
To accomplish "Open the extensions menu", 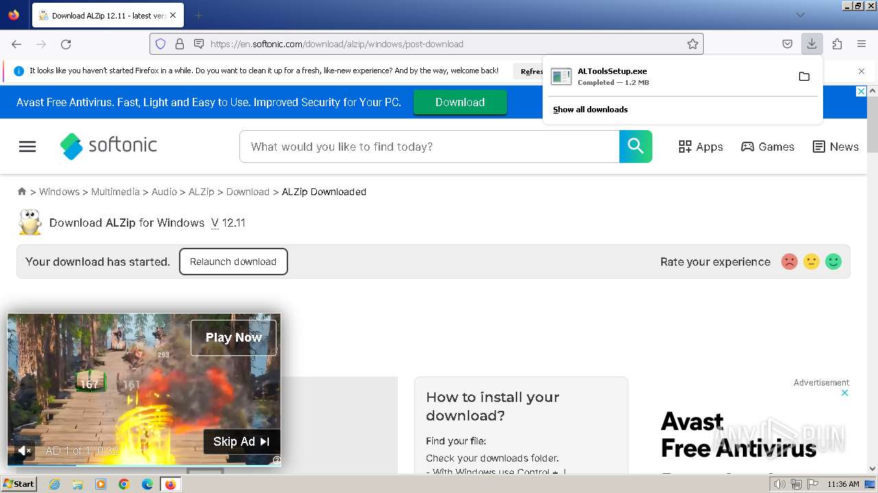I will pyautogui.click(x=837, y=44).
